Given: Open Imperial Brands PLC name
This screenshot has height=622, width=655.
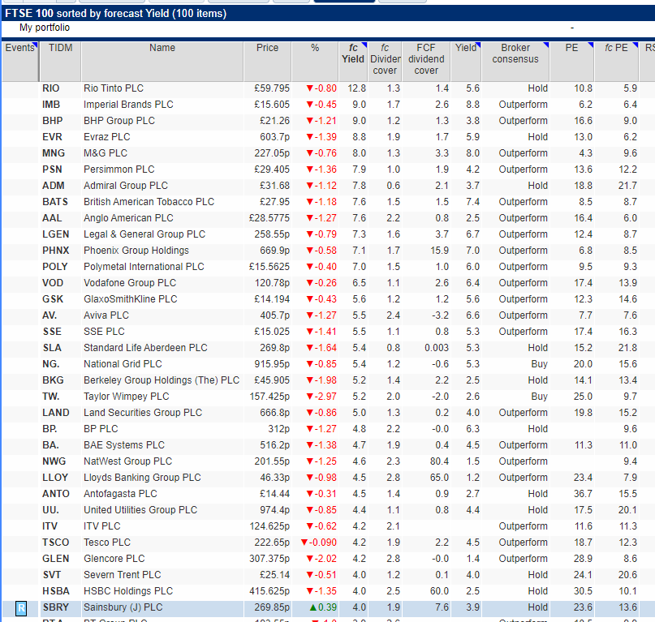Looking at the screenshot, I should (x=128, y=105).
